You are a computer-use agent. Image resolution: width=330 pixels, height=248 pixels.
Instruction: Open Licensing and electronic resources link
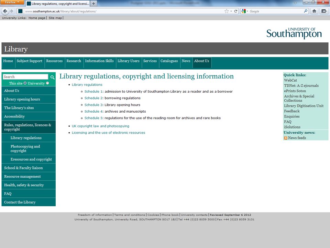(x=108, y=133)
